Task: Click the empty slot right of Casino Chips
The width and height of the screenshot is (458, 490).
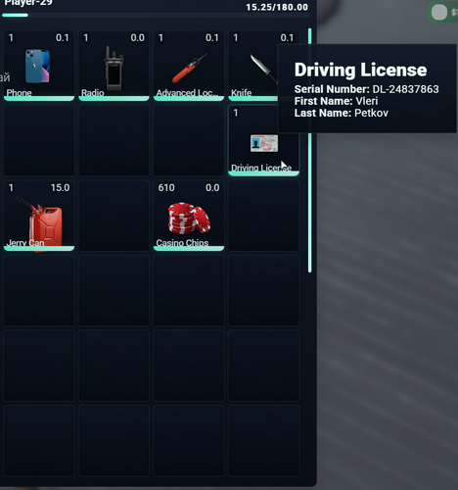Action: (263, 216)
